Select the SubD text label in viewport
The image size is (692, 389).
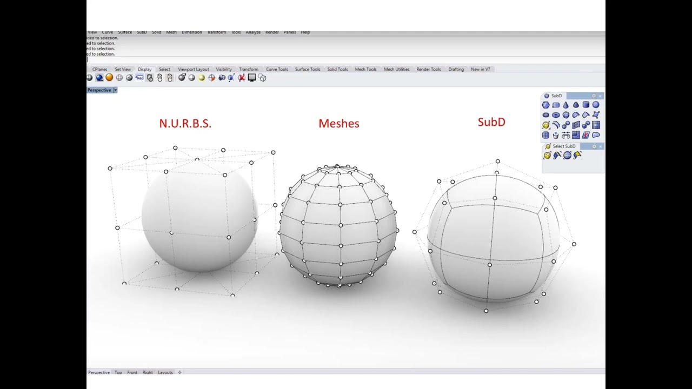pyautogui.click(x=491, y=123)
